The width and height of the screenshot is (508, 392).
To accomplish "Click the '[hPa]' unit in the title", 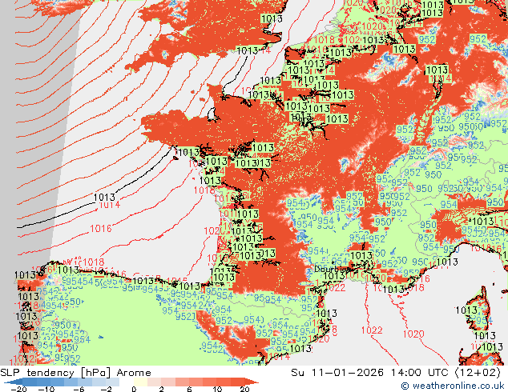I will pos(95,373).
